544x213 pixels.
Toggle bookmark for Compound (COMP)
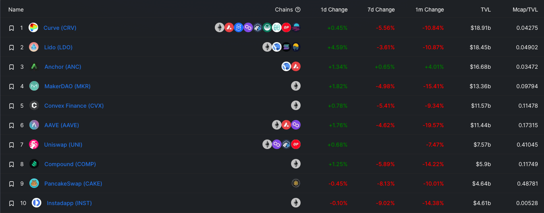pyautogui.click(x=12, y=165)
